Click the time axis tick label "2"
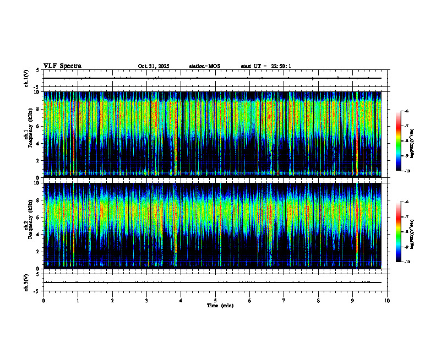The image size is (436, 337). click(x=112, y=301)
